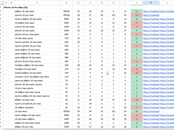Image resolution: width=174 pixels, height=130 pixels.
Task: Open column K link in 'айфон 16 макс про' row
Action: click(151, 100)
